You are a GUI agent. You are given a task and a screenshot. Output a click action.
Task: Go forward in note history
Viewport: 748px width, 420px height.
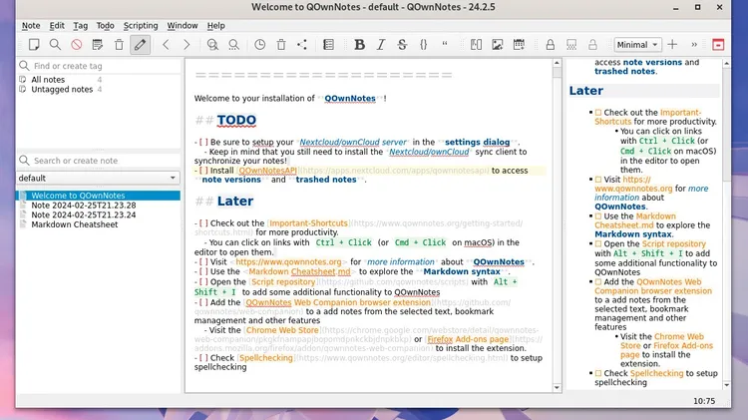coord(187,45)
